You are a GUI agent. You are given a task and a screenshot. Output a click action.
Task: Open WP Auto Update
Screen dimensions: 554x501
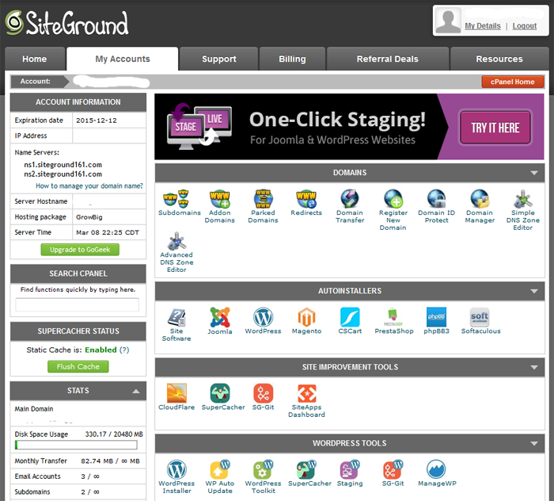[x=220, y=476]
